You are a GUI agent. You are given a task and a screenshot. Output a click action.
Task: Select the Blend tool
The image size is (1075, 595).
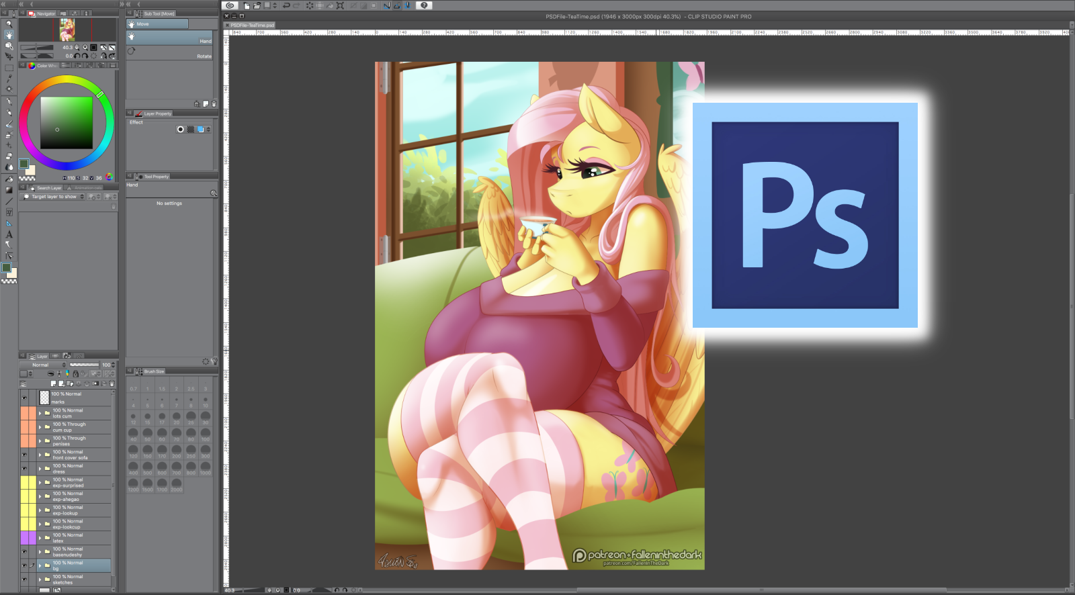click(9, 167)
